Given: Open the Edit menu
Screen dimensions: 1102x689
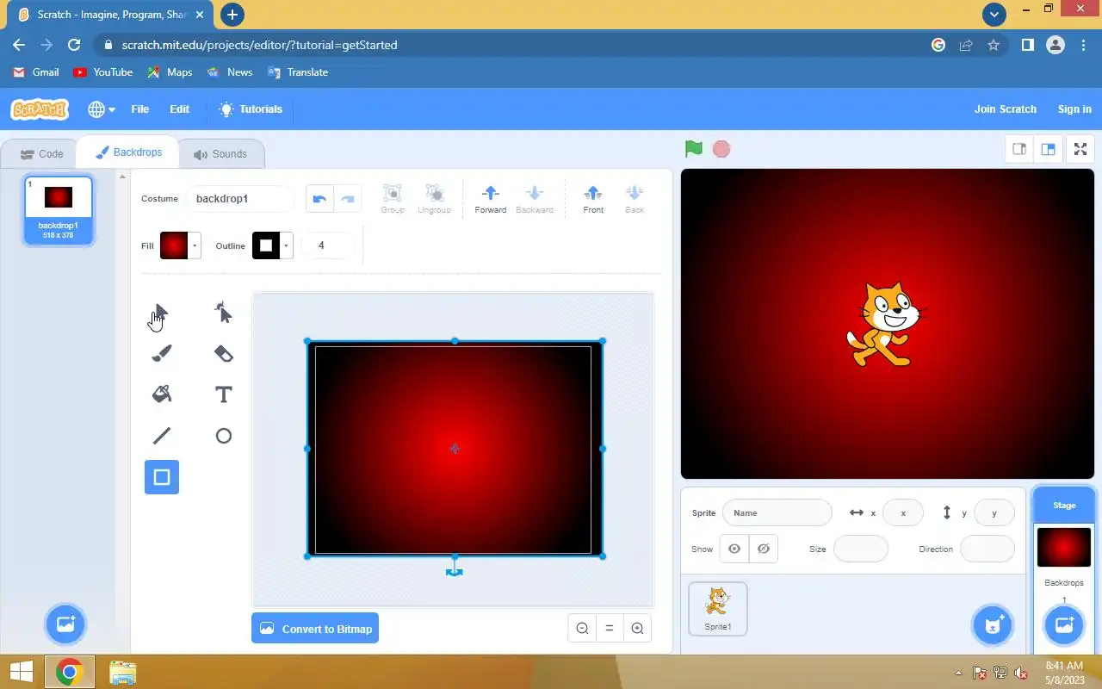Looking at the screenshot, I should (x=179, y=109).
